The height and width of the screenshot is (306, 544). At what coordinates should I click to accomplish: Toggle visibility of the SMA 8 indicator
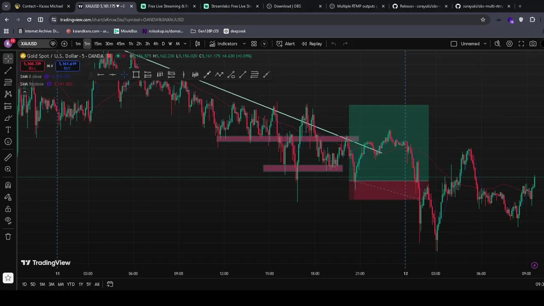coord(47,76)
